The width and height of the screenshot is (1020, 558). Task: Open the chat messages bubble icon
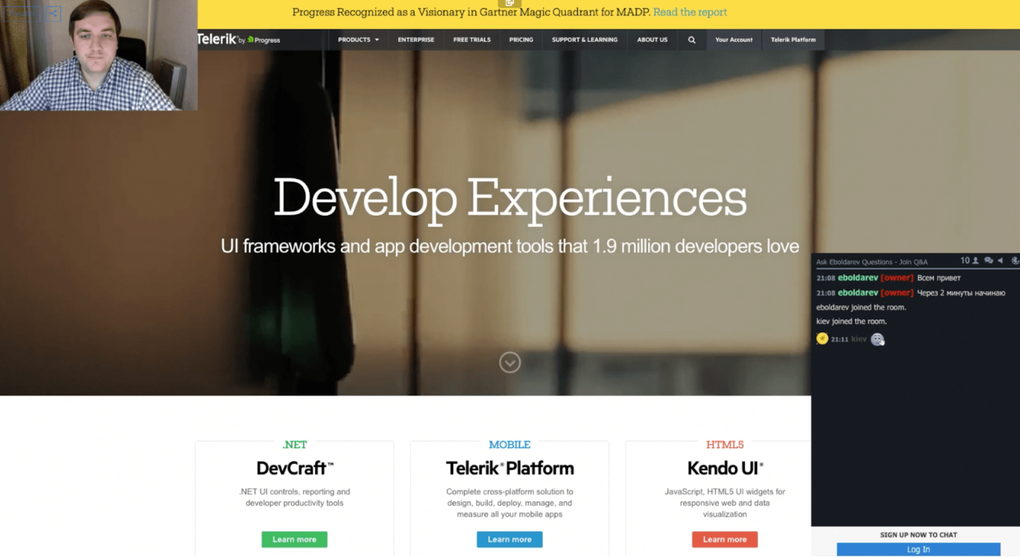[990, 260]
